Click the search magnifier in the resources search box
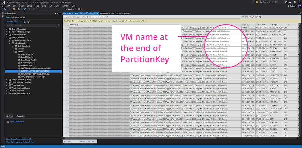302x148 pixels. tap(58, 25)
